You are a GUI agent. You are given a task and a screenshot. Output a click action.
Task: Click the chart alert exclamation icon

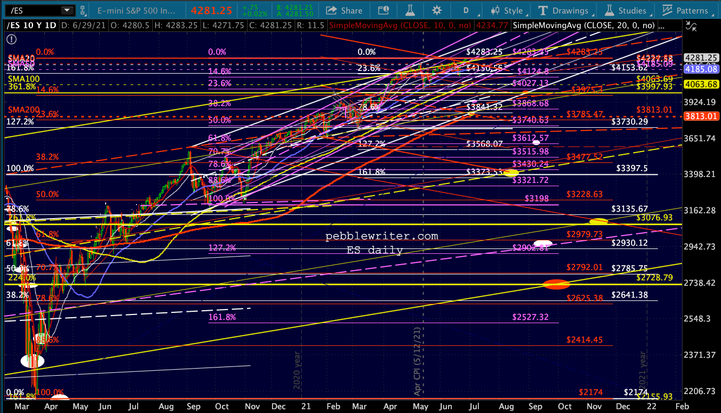tap(11, 39)
